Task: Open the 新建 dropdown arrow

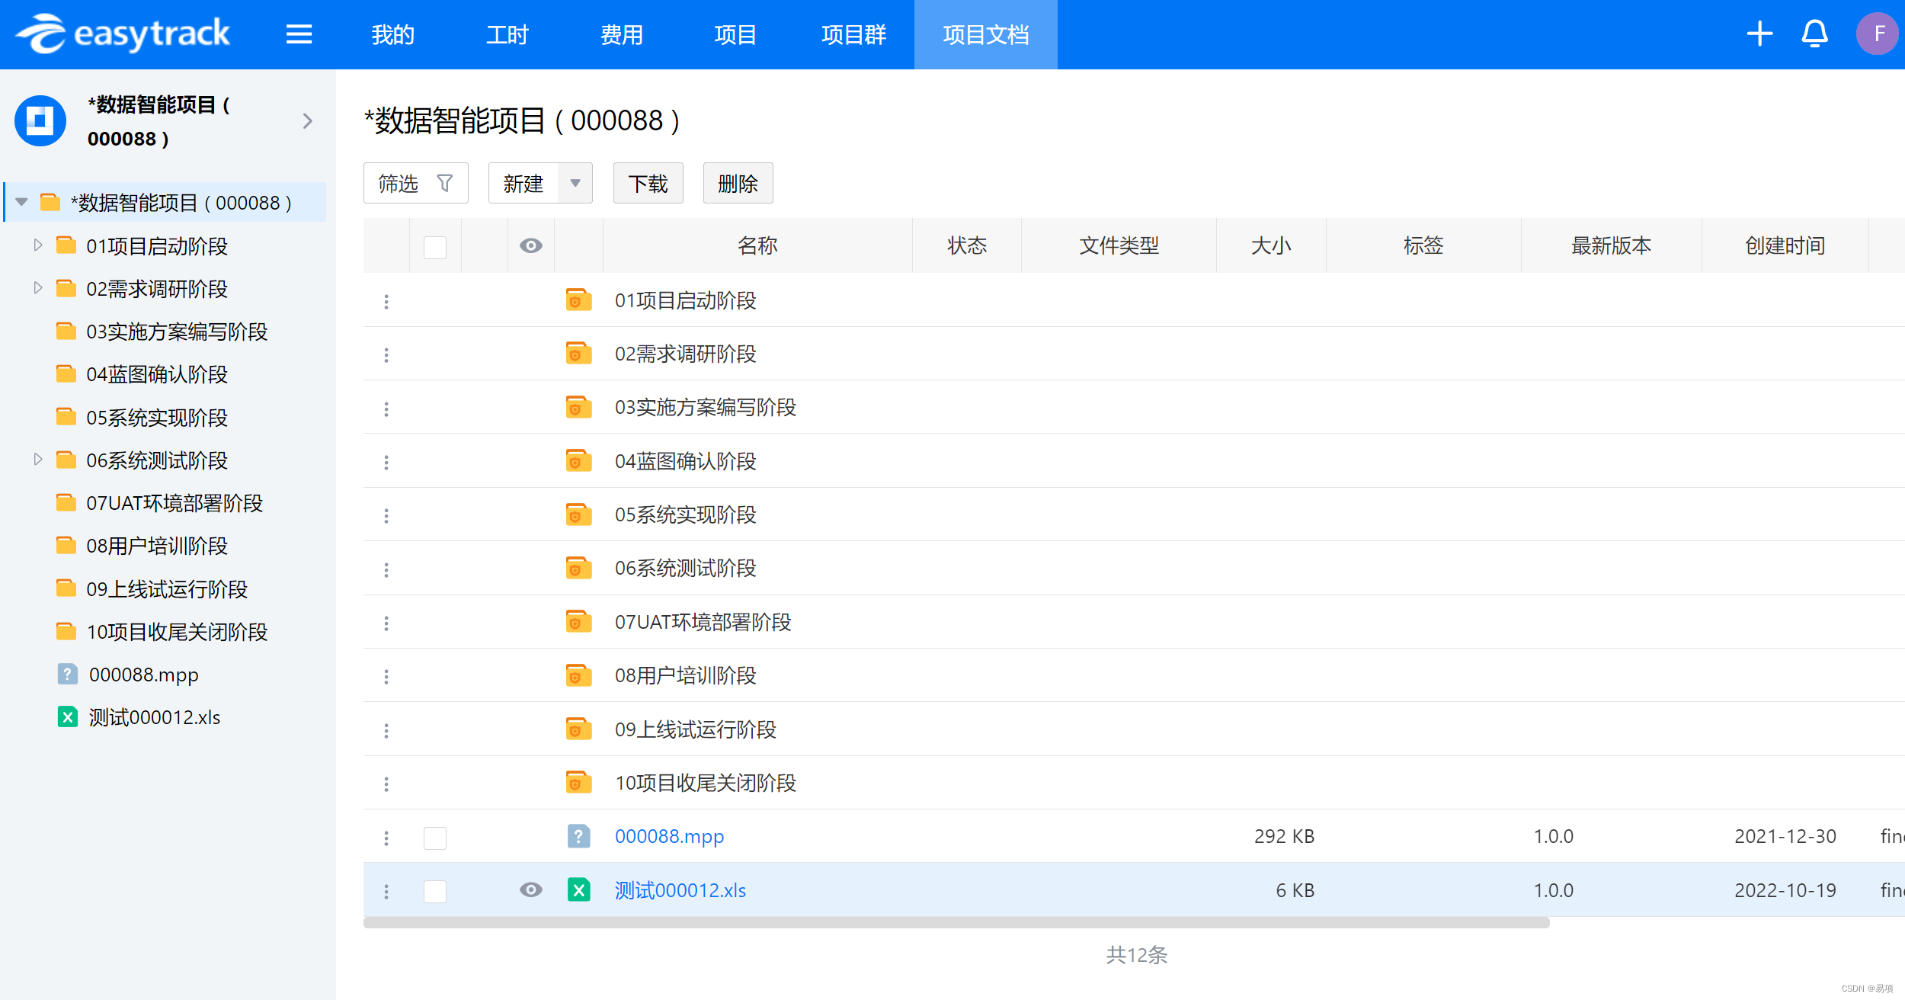Action: (575, 183)
